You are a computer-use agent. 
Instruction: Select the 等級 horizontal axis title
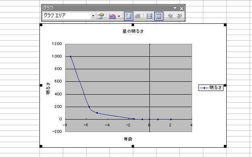point(128,139)
